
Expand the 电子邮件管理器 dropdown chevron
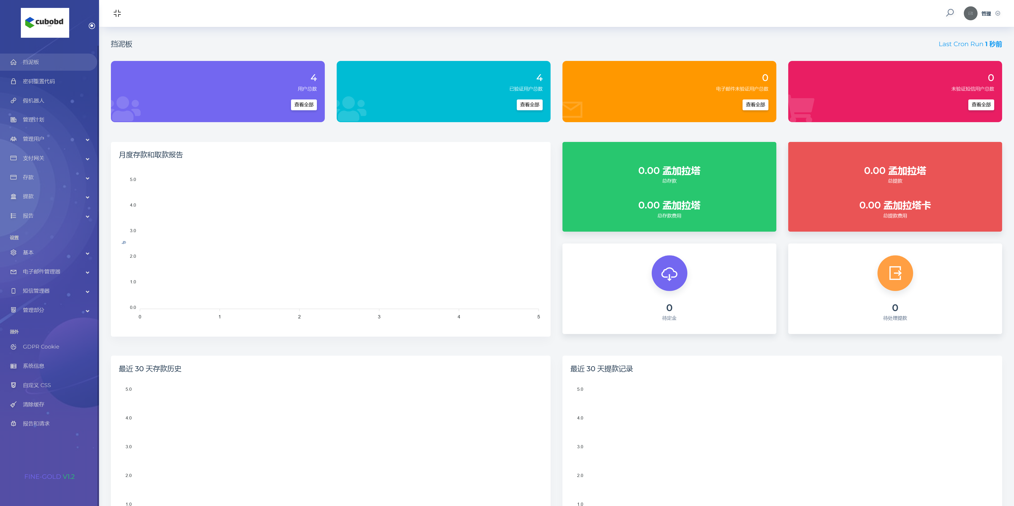click(87, 272)
